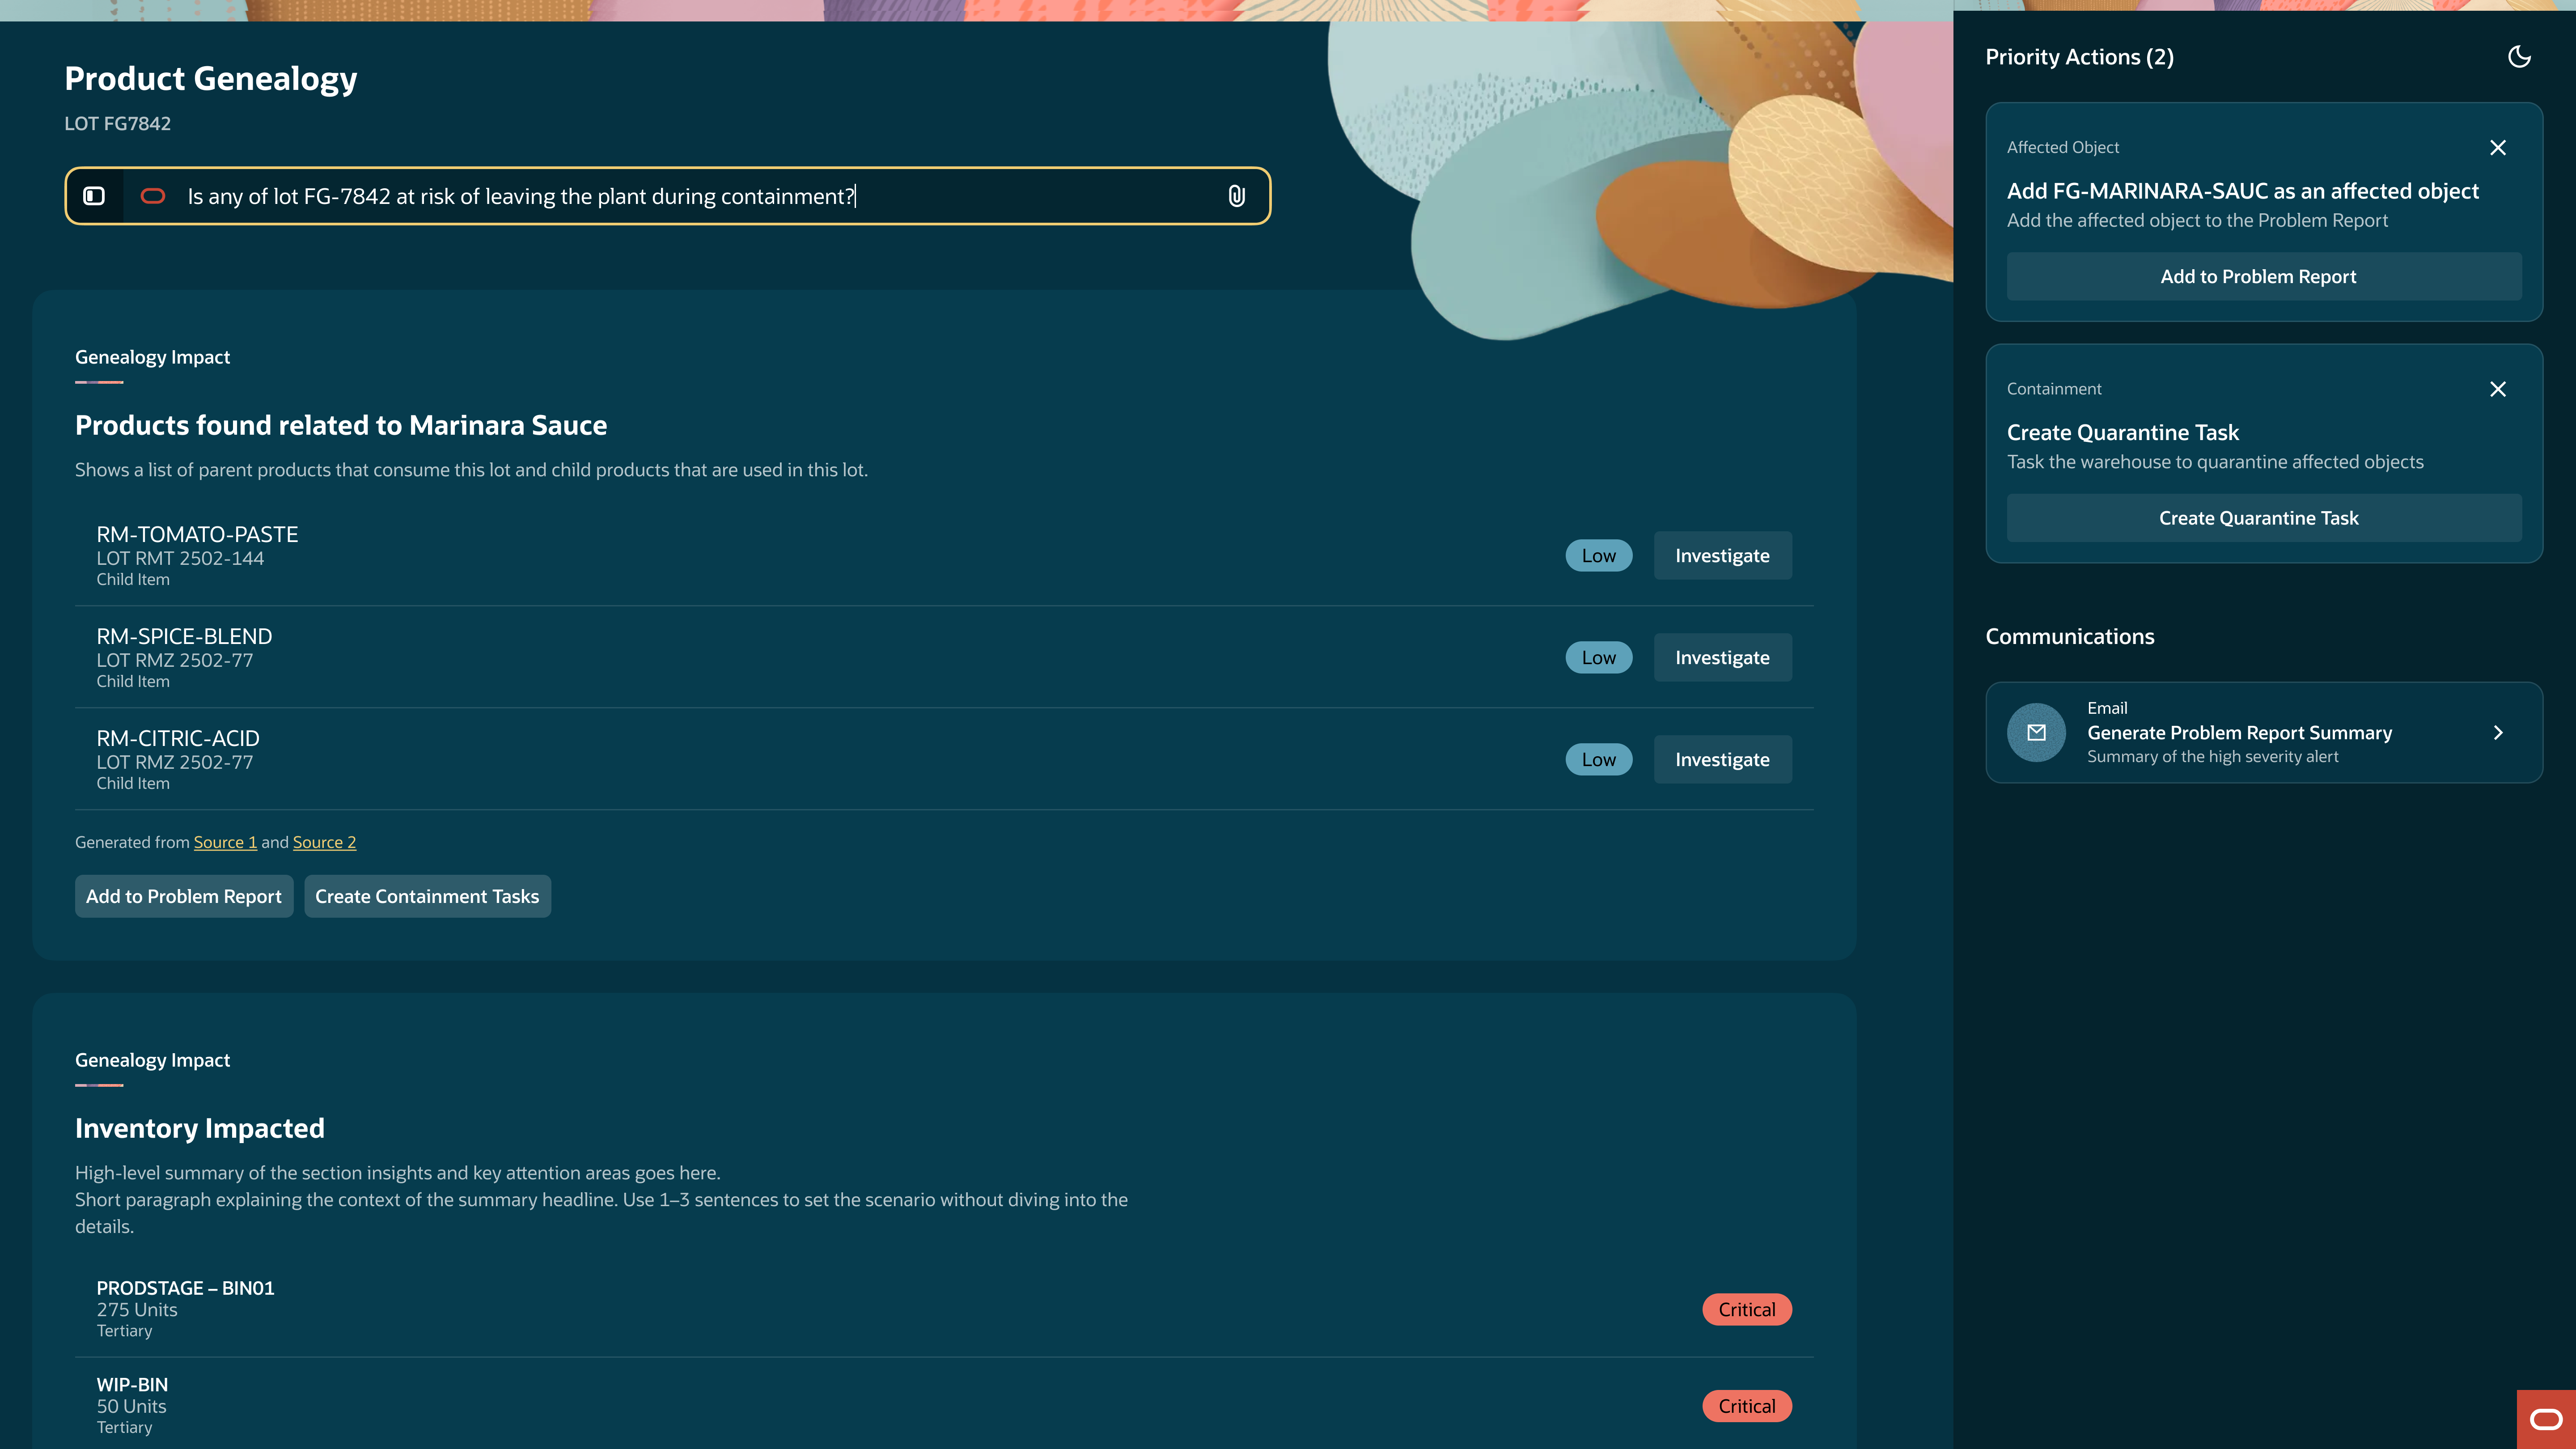2576x1449 pixels.
Task: Click the Priority Actions (2) heading
Action: click(2079, 57)
